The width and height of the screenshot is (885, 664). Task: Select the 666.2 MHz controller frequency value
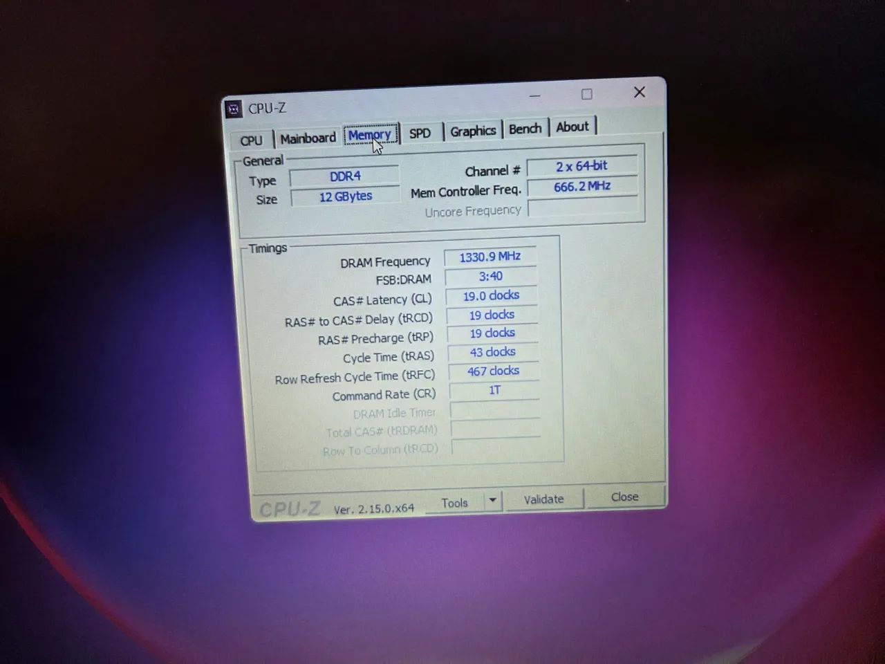click(582, 187)
